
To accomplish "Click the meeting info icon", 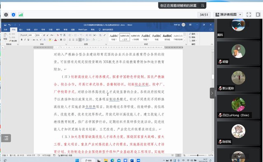I will (6, 15).
